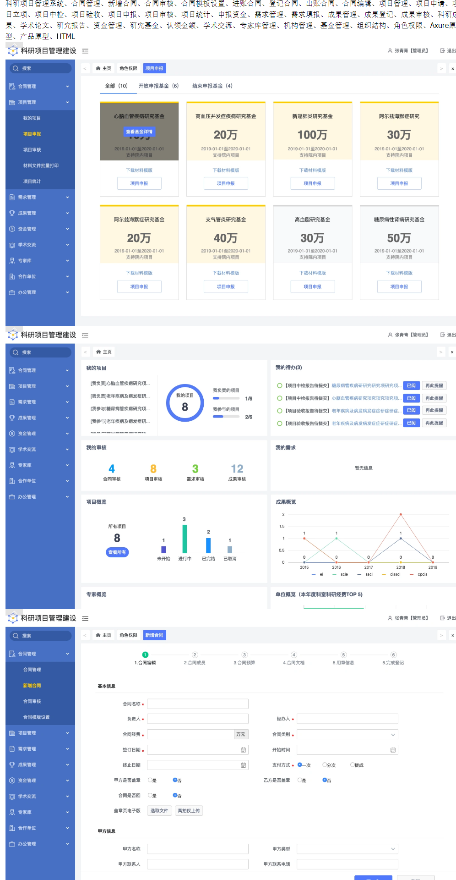The height and width of the screenshot is (880, 456).
Task: Click search magnifier icon in dashboard sidebar
Action: (x=16, y=352)
